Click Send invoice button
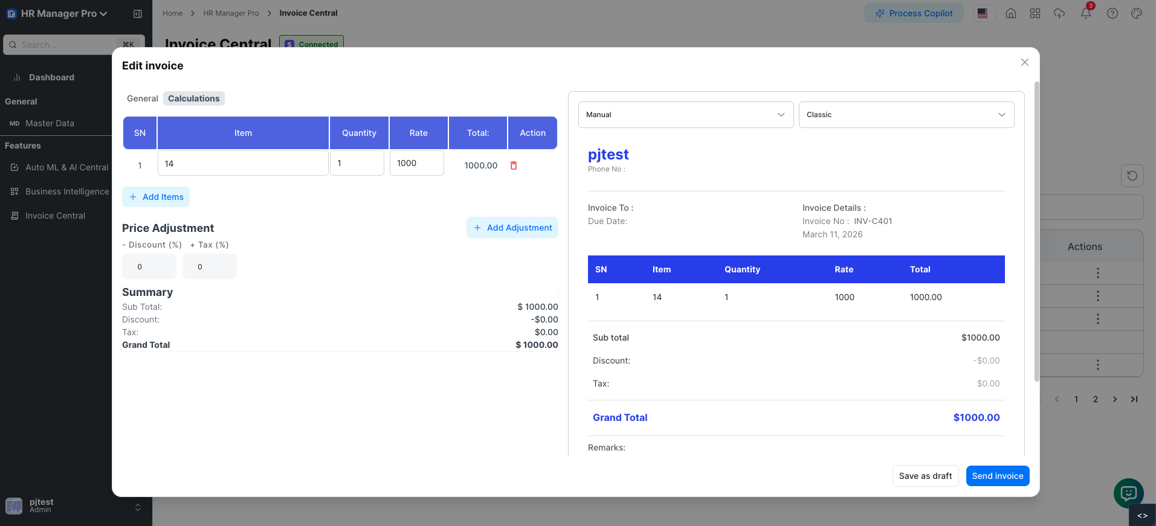 click(x=998, y=476)
